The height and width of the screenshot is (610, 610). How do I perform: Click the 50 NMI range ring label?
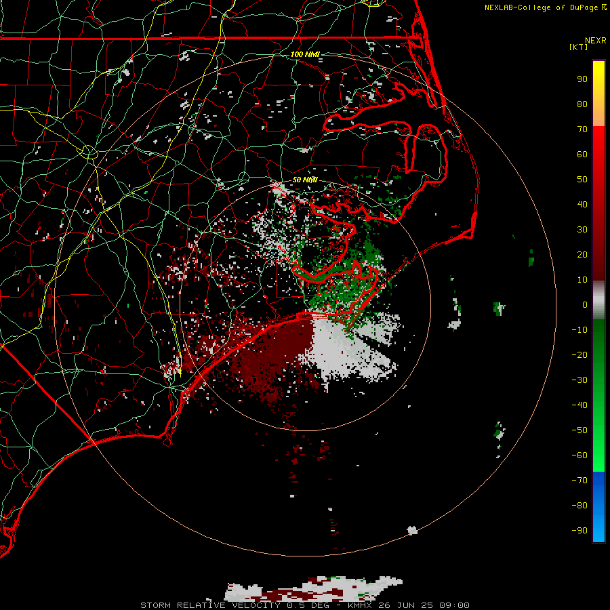(305, 180)
